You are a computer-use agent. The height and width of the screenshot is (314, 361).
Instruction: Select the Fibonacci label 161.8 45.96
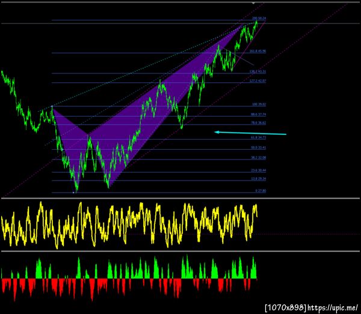pyautogui.click(x=258, y=51)
